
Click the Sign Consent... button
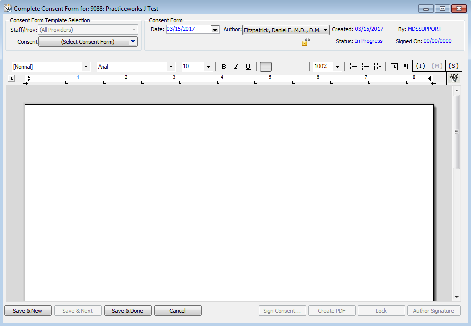(x=282, y=311)
